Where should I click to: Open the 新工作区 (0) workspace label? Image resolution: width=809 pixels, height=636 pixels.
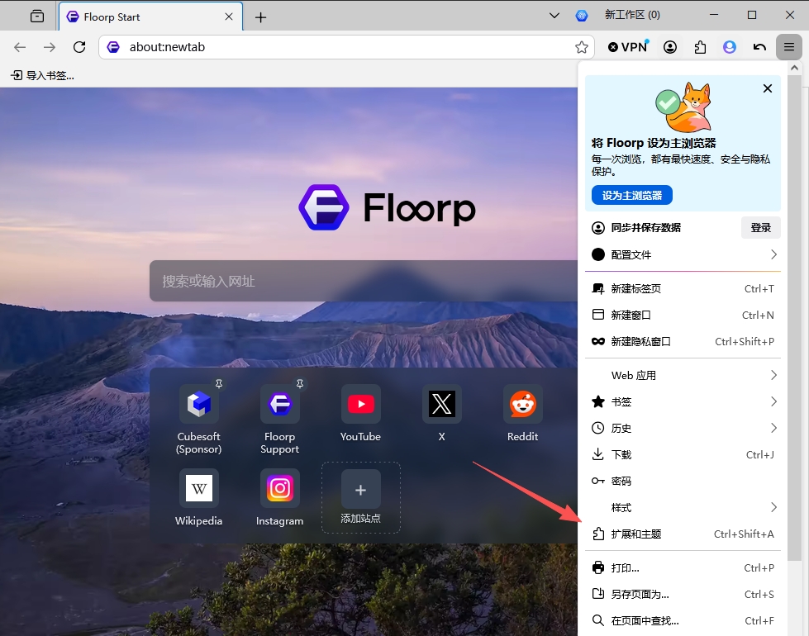(x=632, y=15)
